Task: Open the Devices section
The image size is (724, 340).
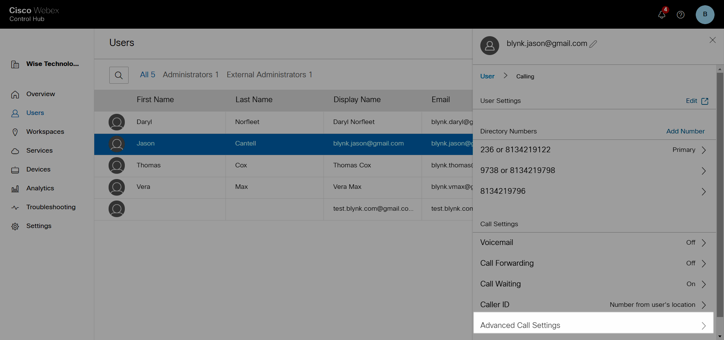Action: pos(38,169)
